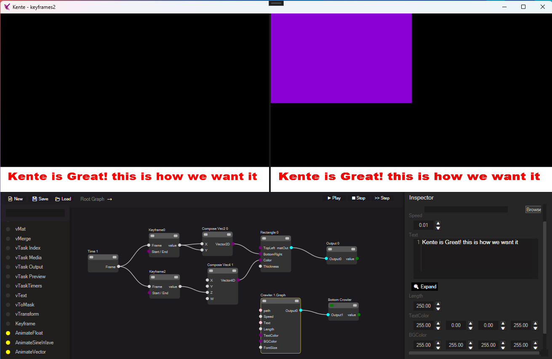Choose the vMerge node entry

[23, 239]
